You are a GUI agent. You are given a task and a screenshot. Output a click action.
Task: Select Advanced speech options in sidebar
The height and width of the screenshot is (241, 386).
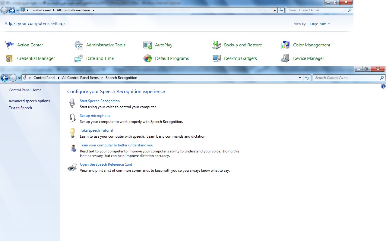click(x=29, y=101)
